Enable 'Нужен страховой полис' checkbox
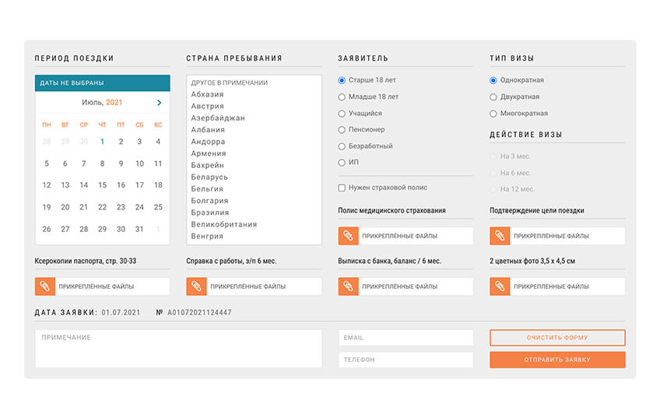This screenshot has height=418, width=660. click(342, 188)
